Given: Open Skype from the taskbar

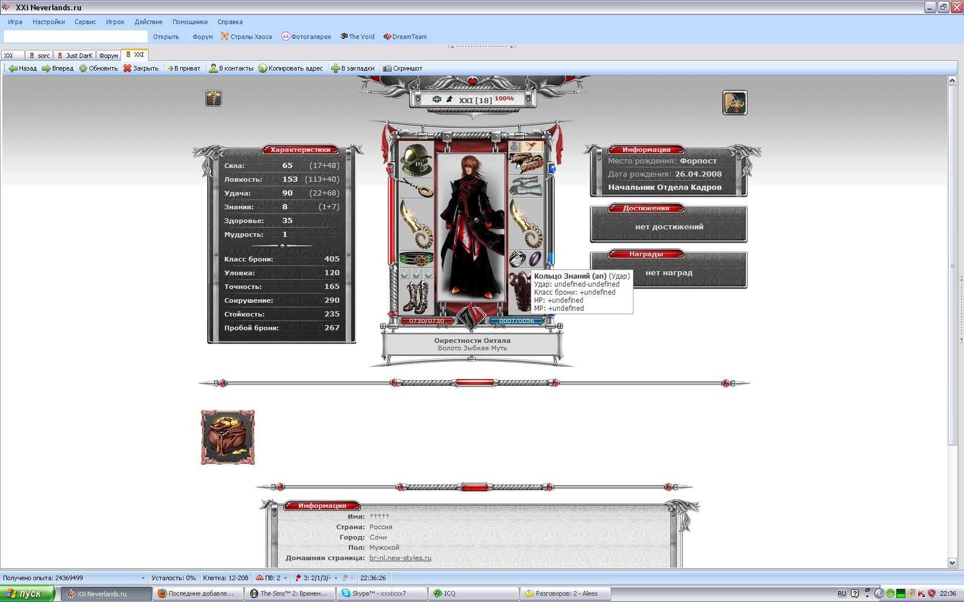Looking at the screenshot, I should (x=380, y=593).
